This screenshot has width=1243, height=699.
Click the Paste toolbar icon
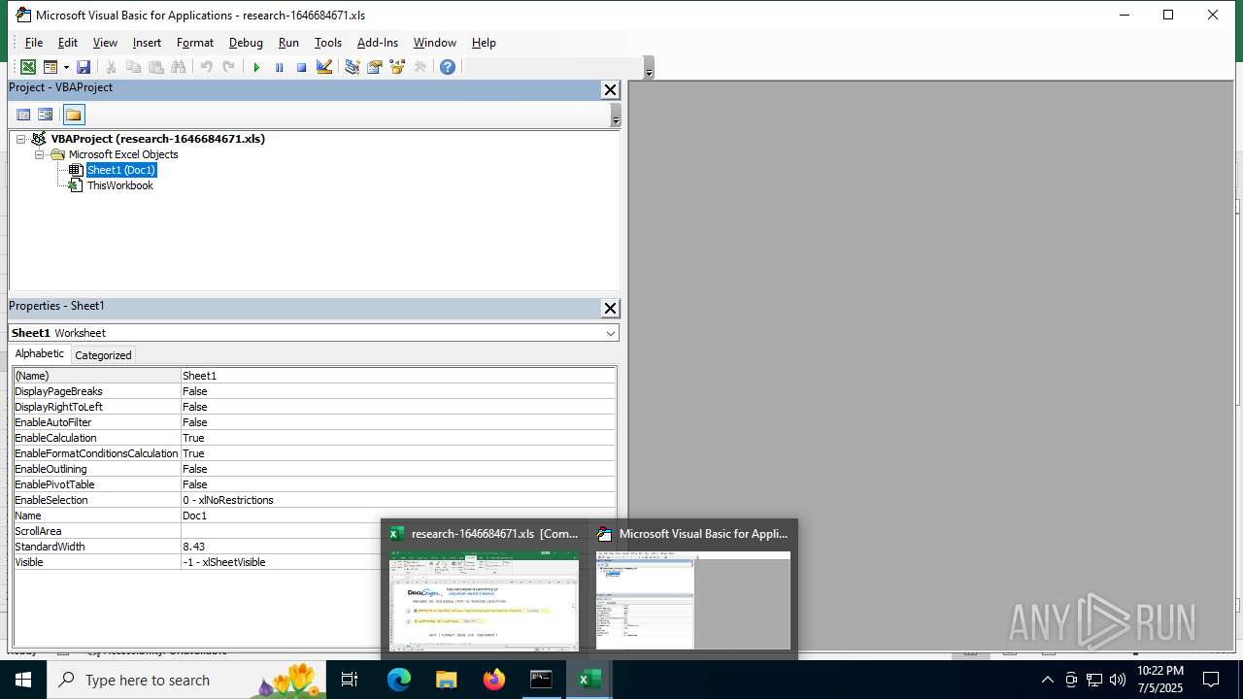[x=156, y=67]
